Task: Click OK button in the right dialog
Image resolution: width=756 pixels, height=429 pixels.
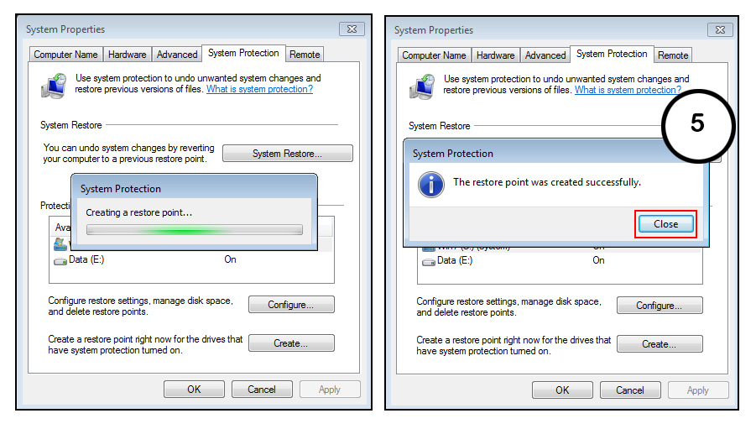Action: (x=562, y=390)
